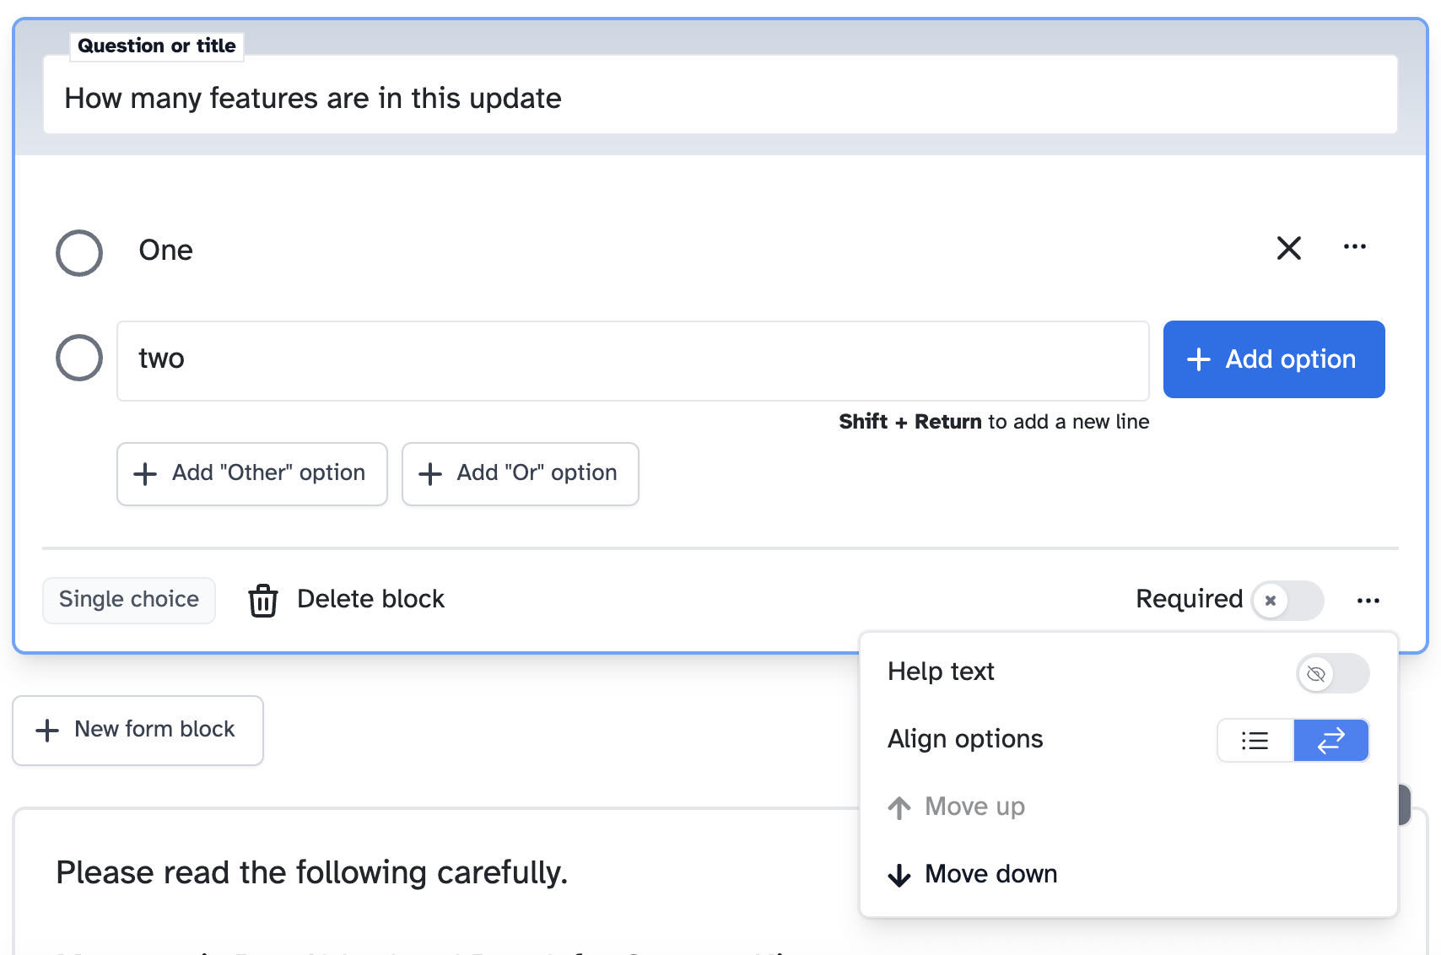Open the options menu next to choice One
1441x955 pixels.
(1354, 248)
